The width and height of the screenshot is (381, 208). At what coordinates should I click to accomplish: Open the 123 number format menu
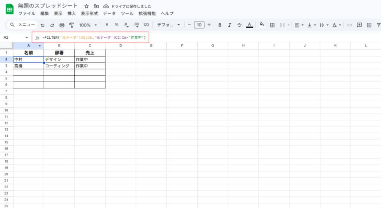point(146,25)
